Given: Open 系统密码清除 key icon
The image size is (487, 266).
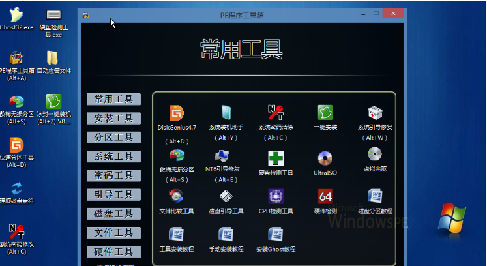Looking at the screenshot, I should [276, 112].
